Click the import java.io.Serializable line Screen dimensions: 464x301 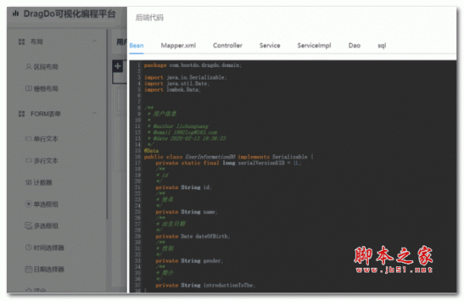[186, 77]
